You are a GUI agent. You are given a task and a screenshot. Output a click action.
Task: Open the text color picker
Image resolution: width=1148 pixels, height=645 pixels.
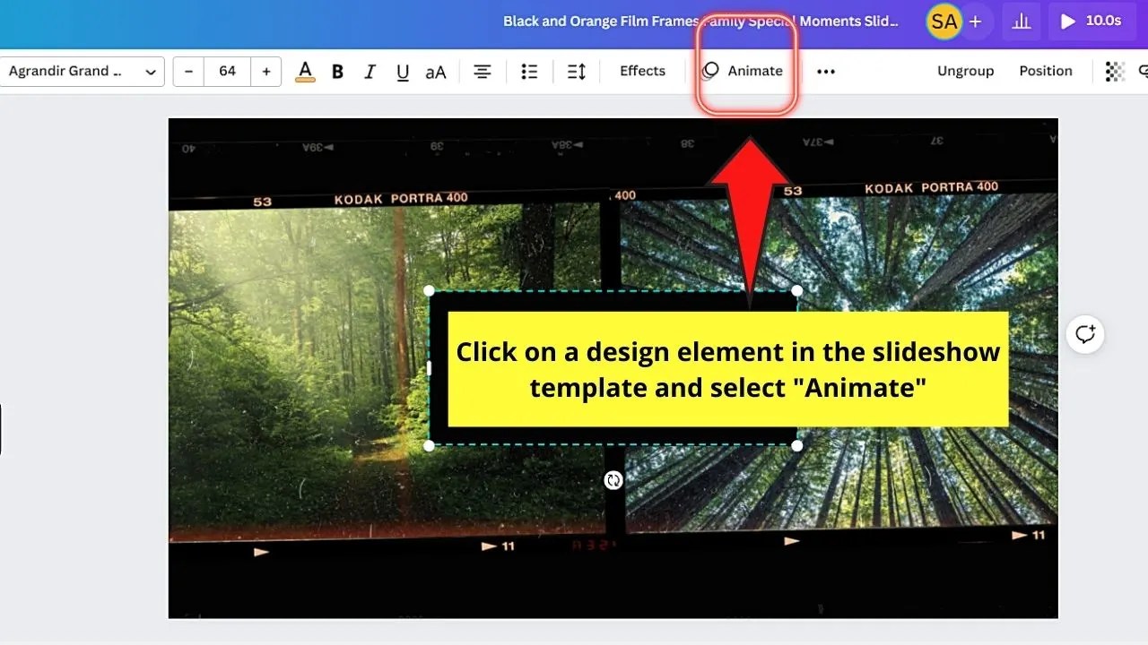point(305,71)
